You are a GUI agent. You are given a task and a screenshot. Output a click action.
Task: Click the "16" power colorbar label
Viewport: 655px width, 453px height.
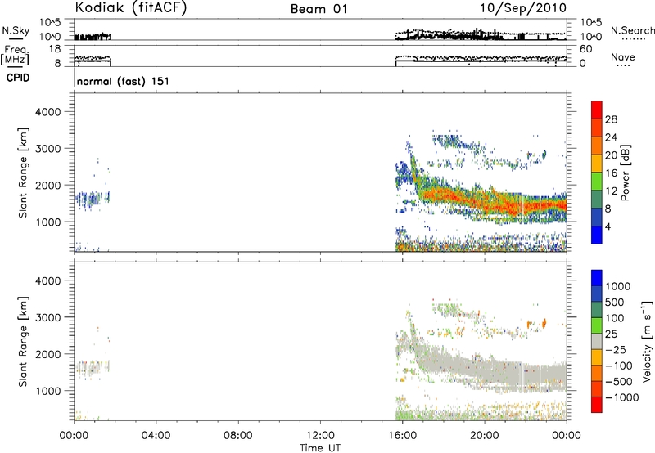tap(611, 173)
